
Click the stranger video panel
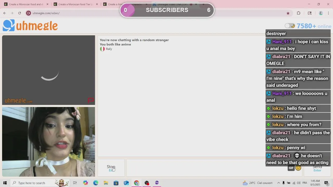tap(49, 70)
